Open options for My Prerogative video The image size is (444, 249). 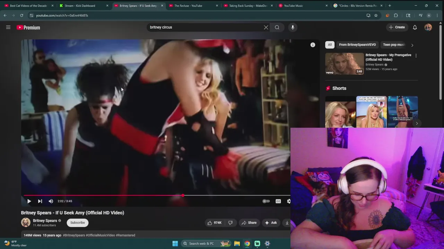point(416,55)
